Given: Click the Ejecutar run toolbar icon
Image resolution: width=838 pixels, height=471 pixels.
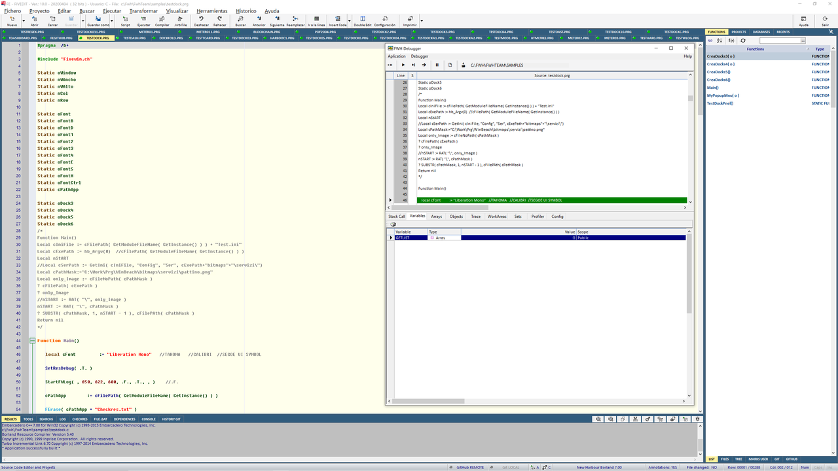Looking at the screenshot, I should (x=143, y=20).
